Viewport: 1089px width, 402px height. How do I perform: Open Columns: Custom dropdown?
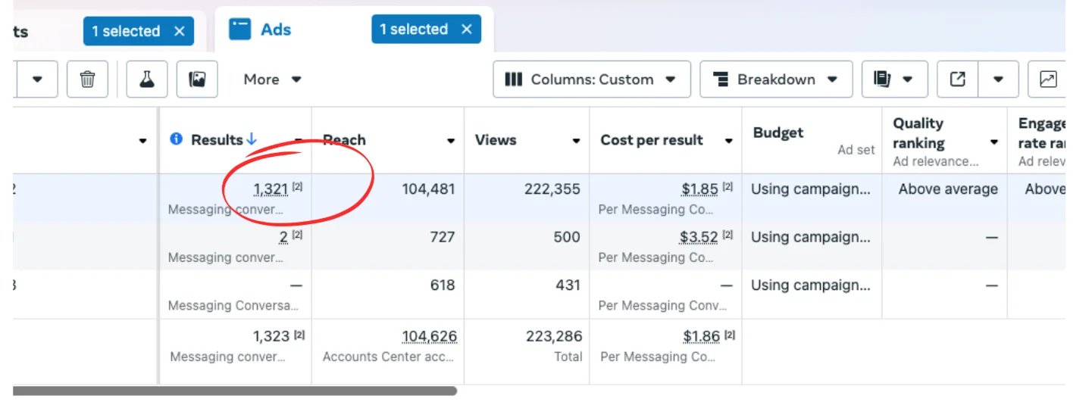point(591,79)
